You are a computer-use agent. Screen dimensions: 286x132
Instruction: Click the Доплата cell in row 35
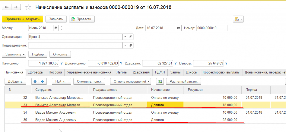165,120
